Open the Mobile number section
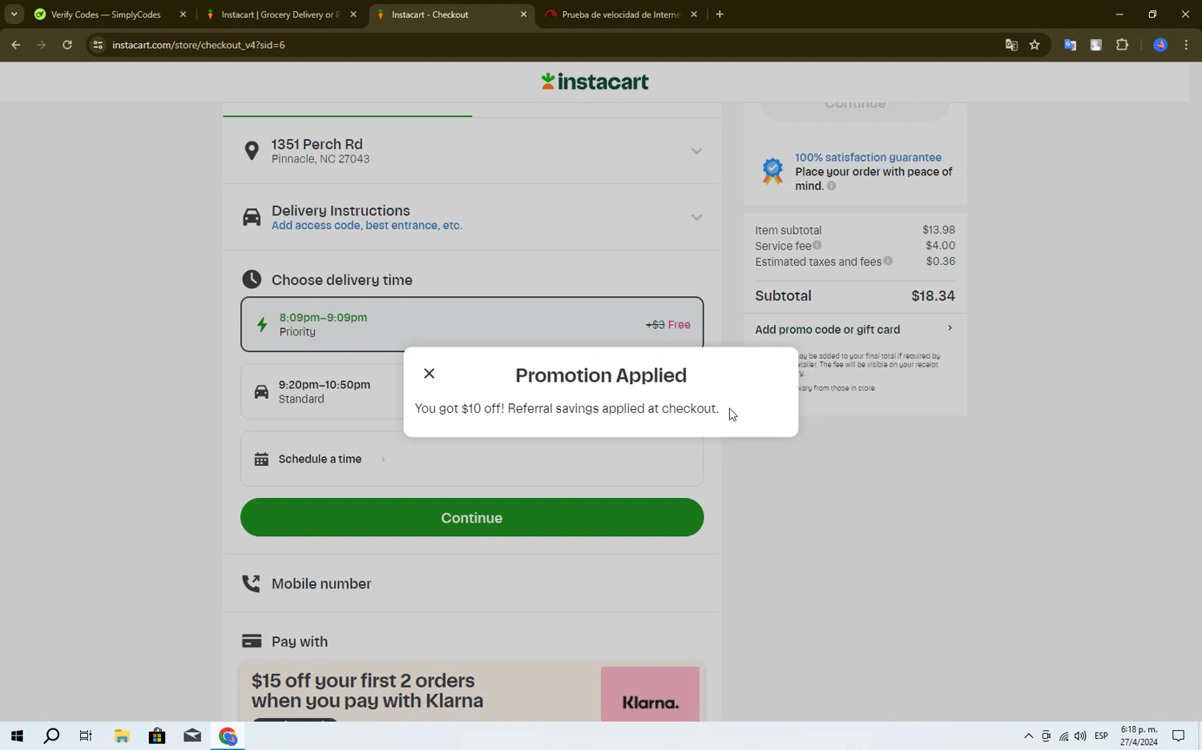Image resolution: width=1202 pixels, height=750 pixels. pos(472,584)
